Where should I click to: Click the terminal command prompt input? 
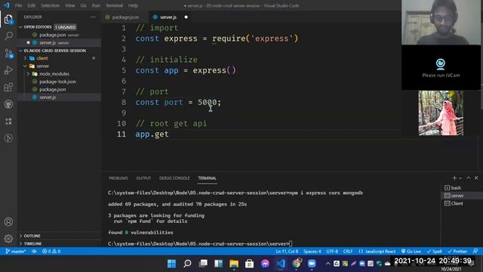pos(291,243)
